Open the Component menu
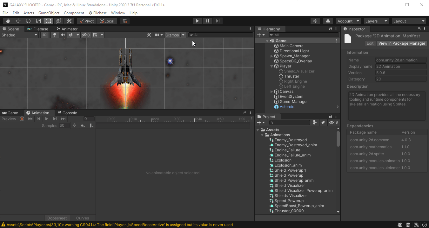The image size is (429, 228). point(74,13)
